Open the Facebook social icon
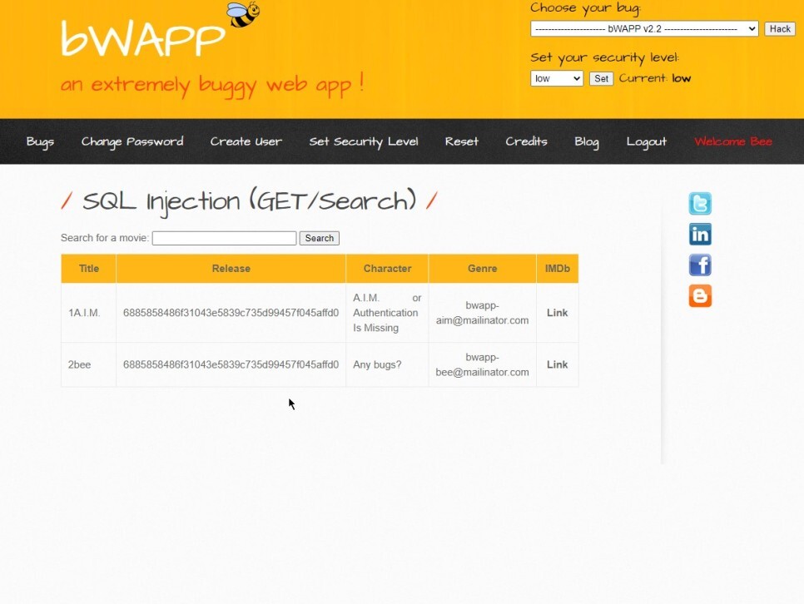Screen dimensions: 804x604 tap(700, 265)
